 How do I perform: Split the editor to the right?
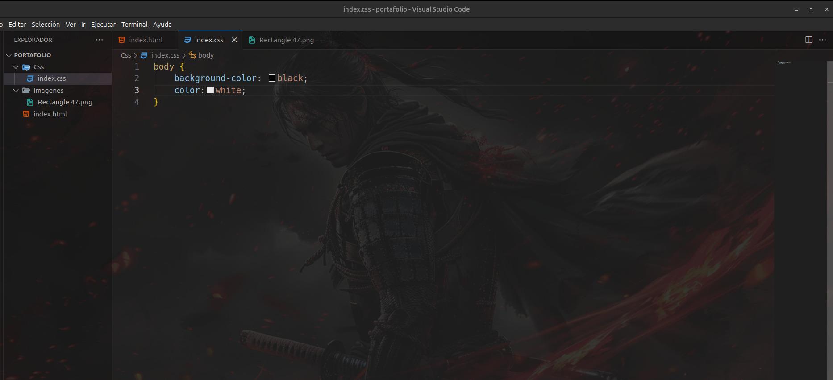coord(808,40)
